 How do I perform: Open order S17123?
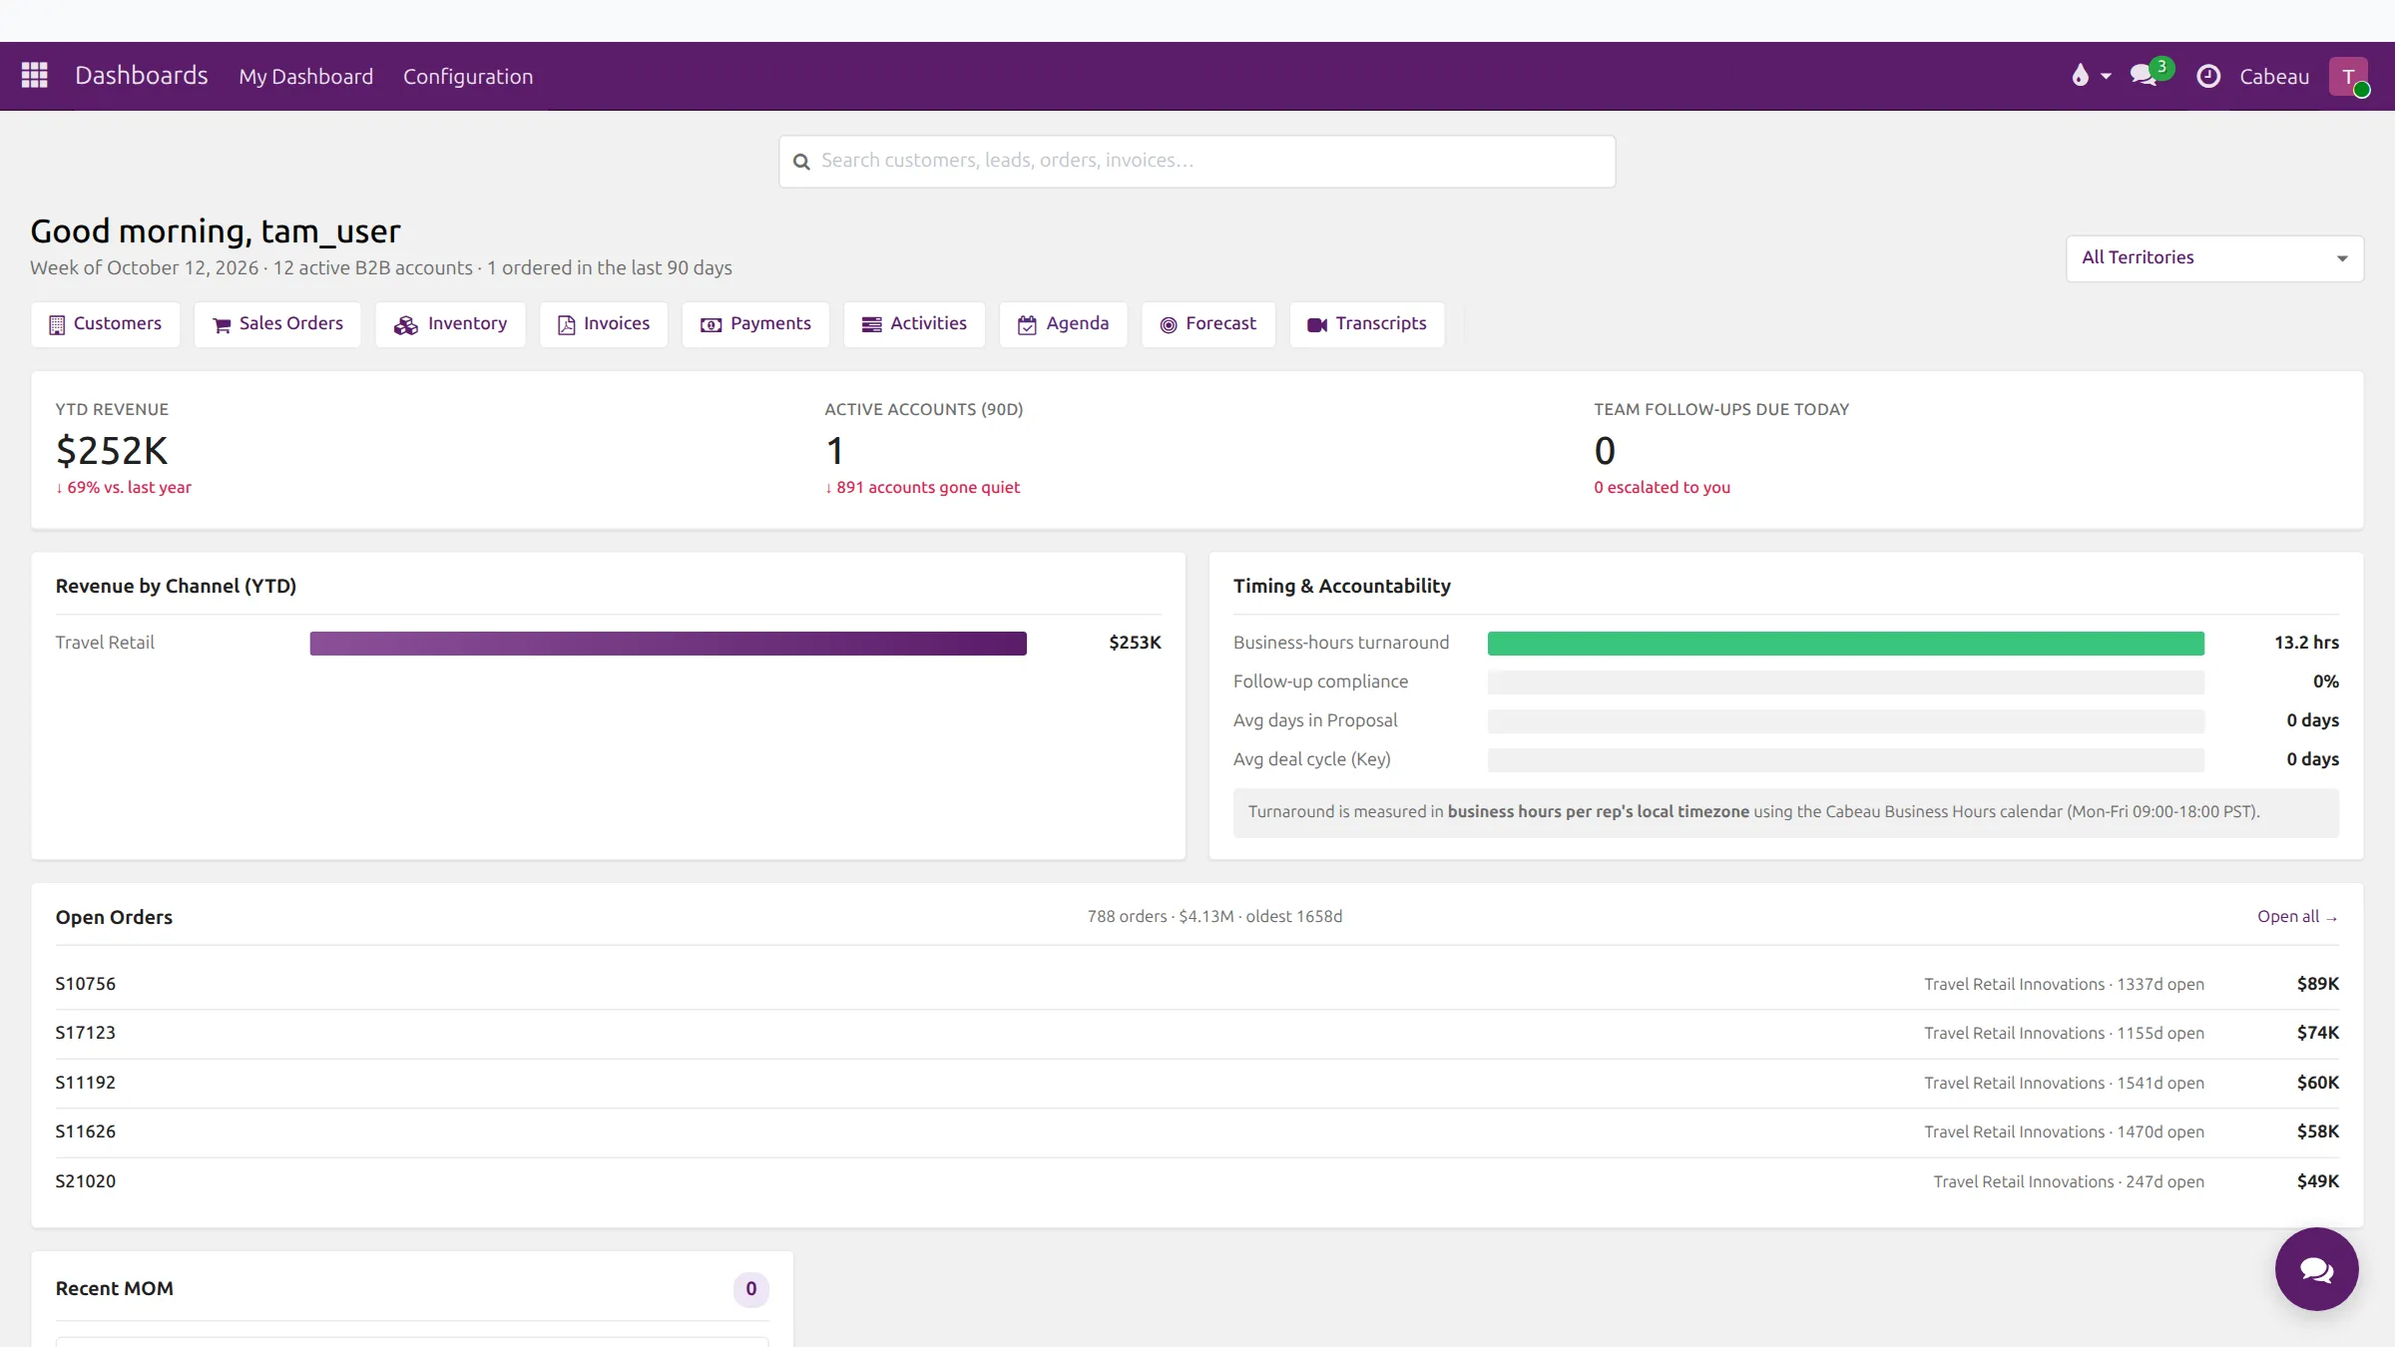(x=86, y=1033)
